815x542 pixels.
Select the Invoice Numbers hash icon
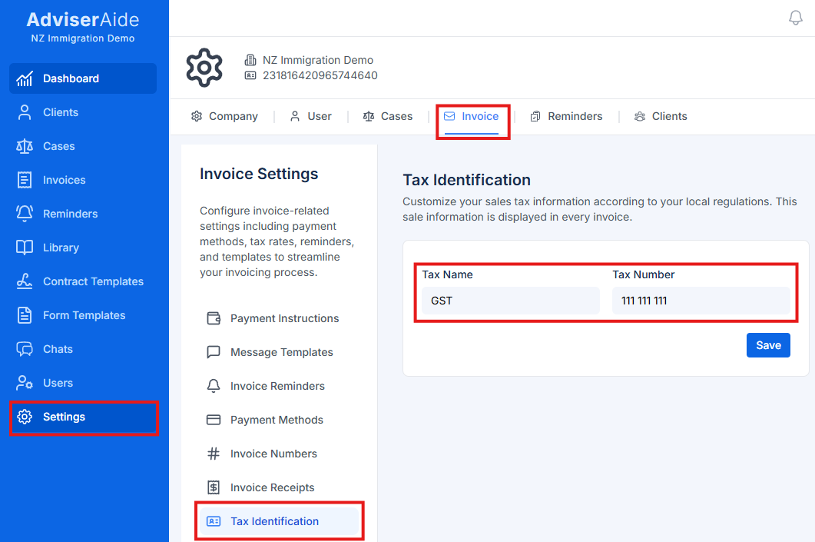pos(214,453)
